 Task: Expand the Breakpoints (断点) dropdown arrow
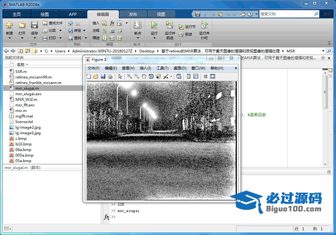click(138, 38)
